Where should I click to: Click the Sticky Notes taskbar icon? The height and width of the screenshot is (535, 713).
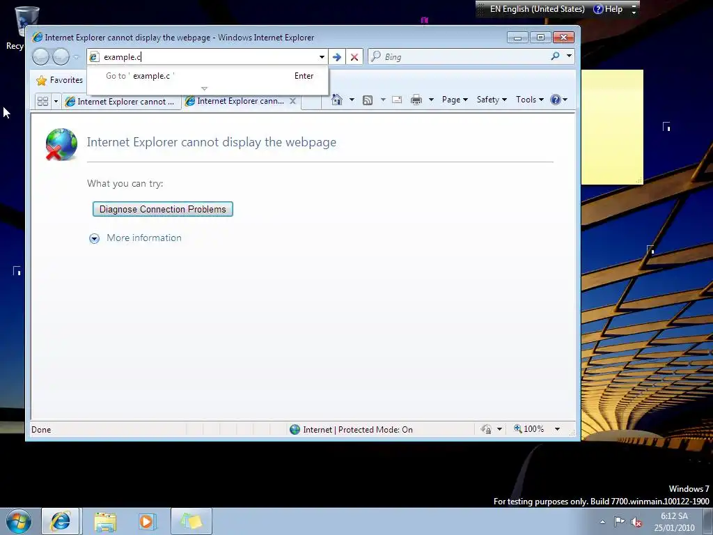click(191, 521)
